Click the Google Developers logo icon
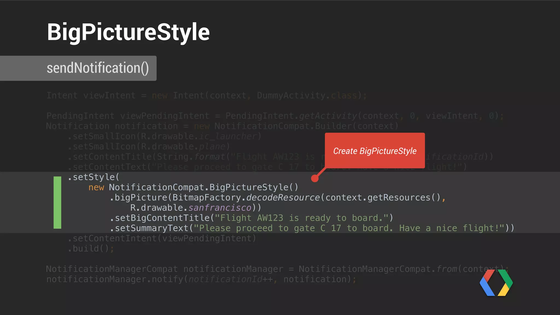 click(x=496, y=283)
